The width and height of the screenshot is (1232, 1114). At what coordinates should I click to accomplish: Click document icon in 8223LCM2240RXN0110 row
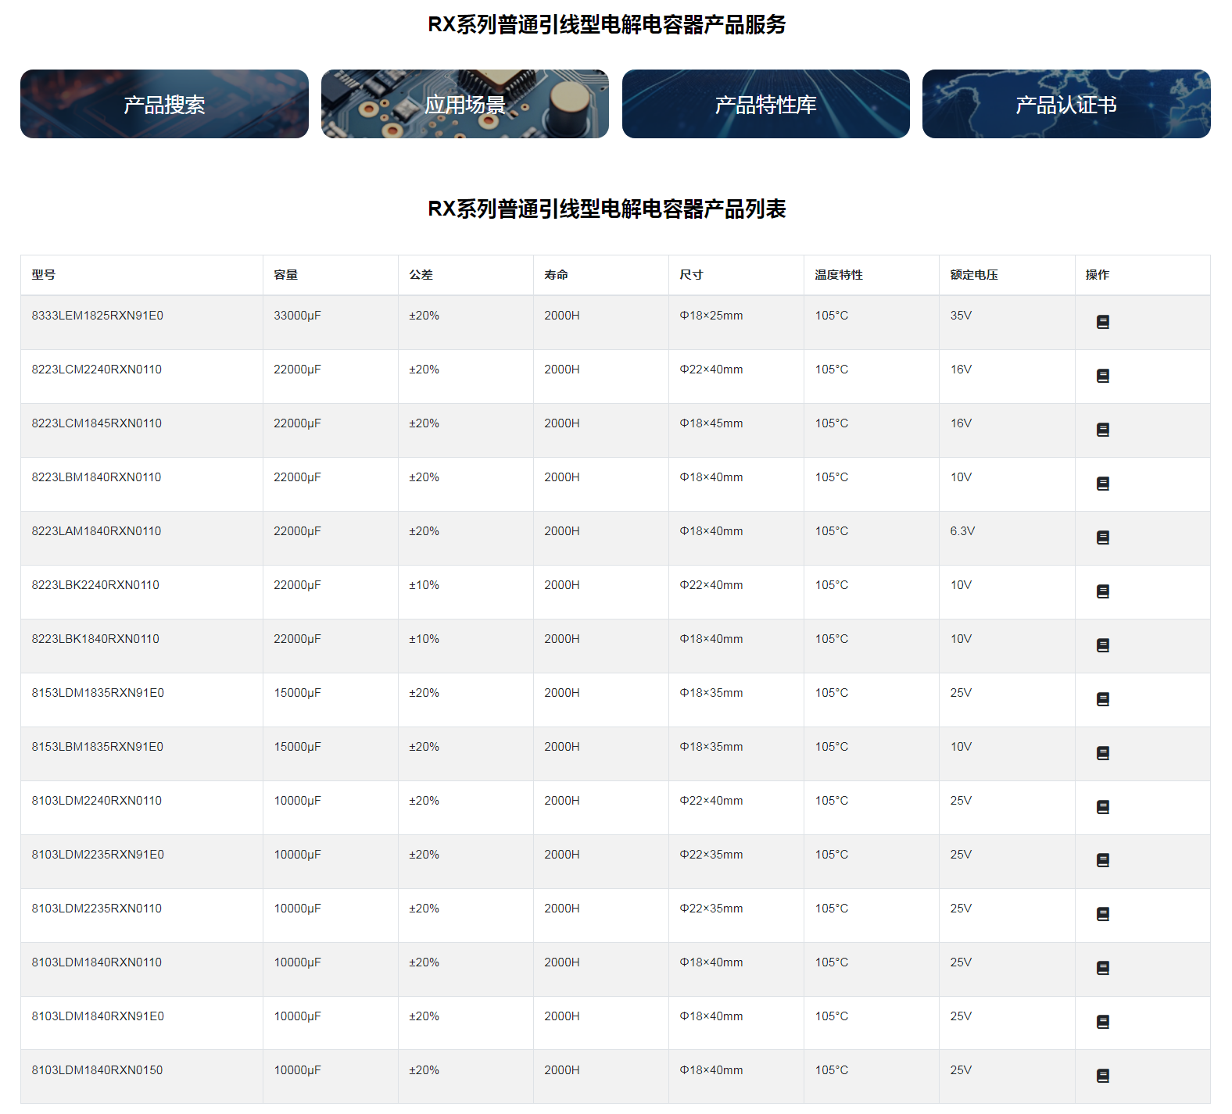pyautogui.click(x=1102, y=376)
